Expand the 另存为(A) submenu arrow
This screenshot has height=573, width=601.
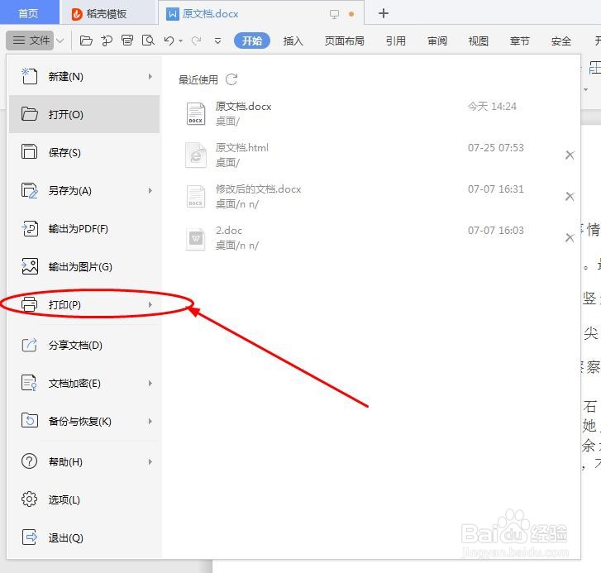(150, 190)
